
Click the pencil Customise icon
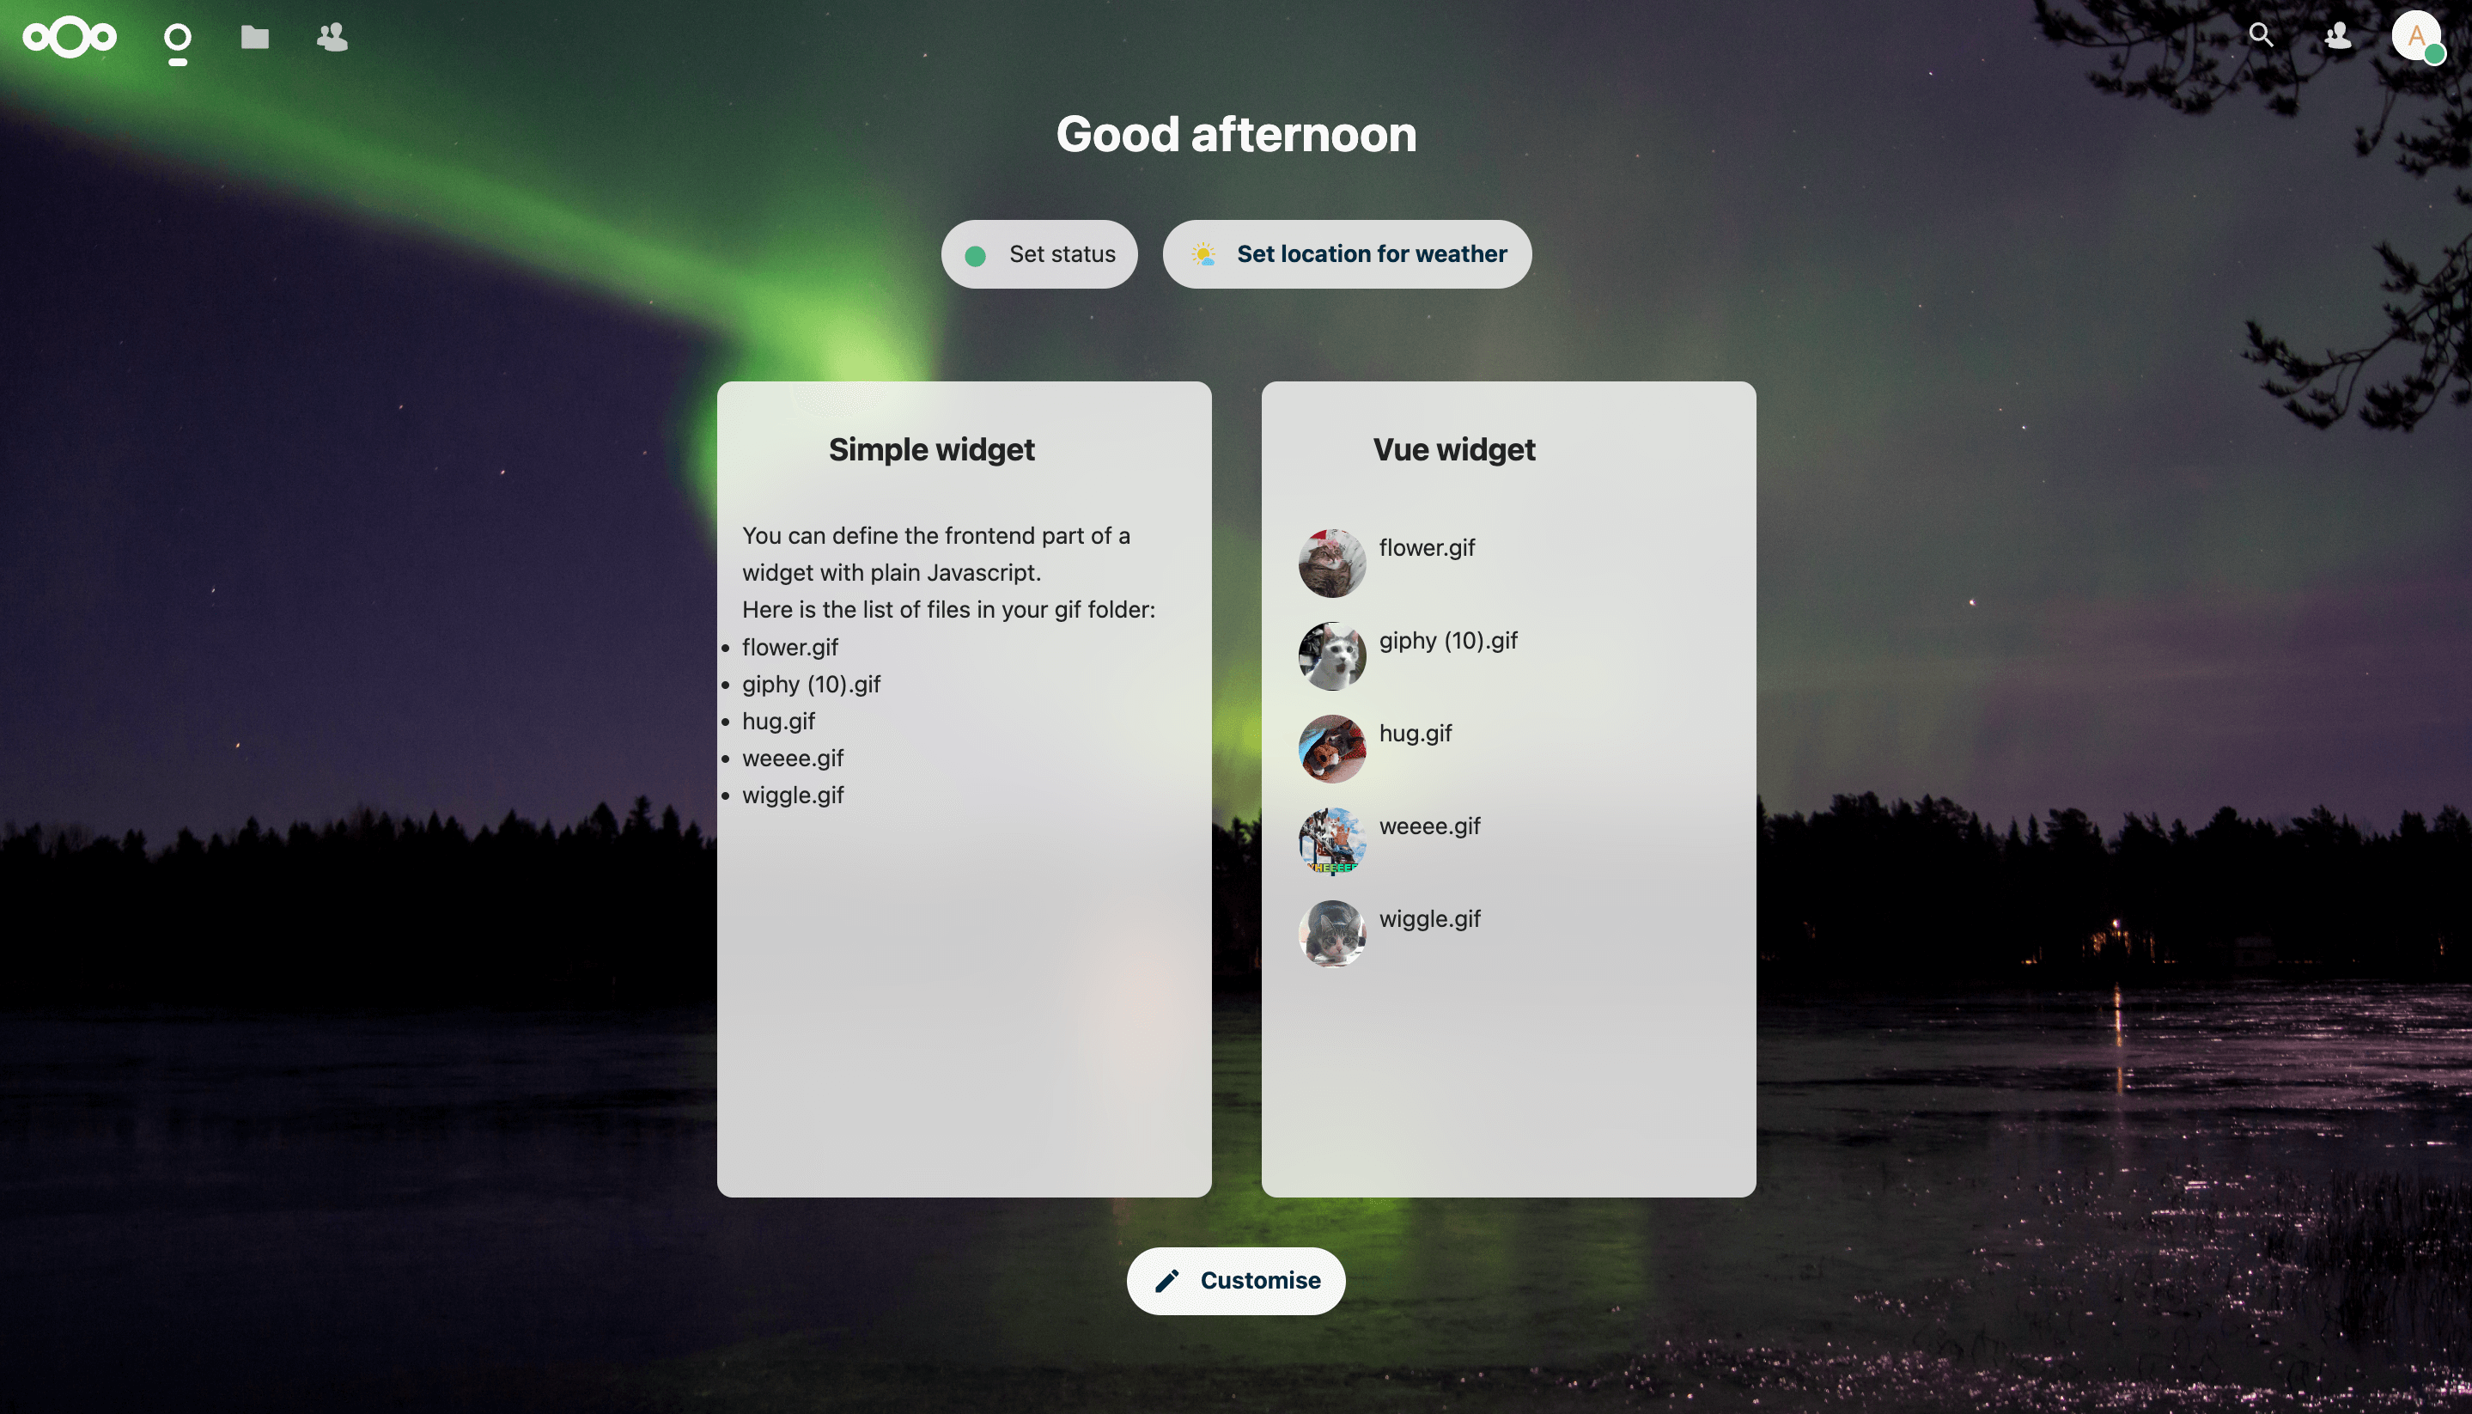tap(1168, 1280)
